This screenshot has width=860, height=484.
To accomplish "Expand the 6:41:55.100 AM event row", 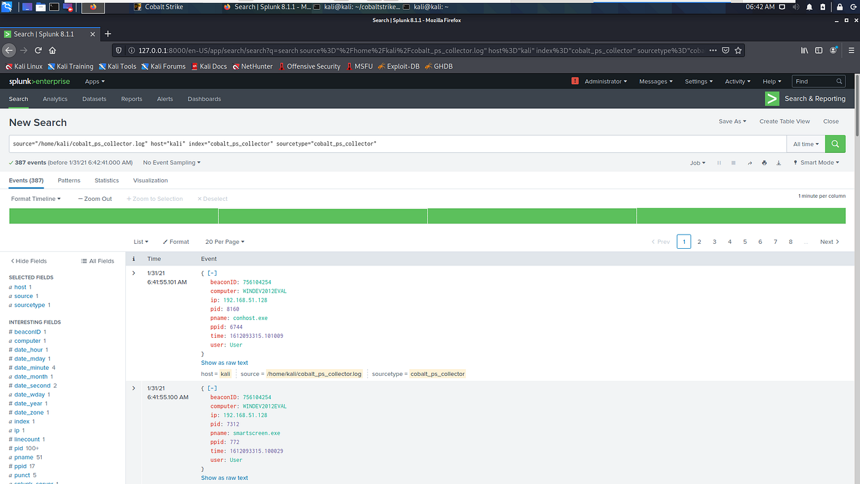I will click(x=134, y=388).
